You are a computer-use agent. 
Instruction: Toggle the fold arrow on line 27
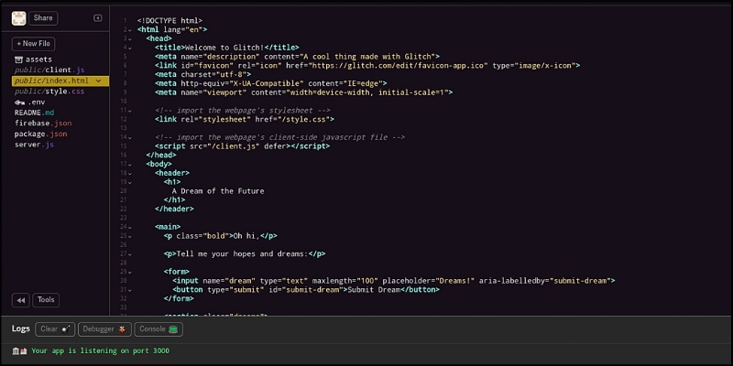pyautogui.click(x=130, y=254)
